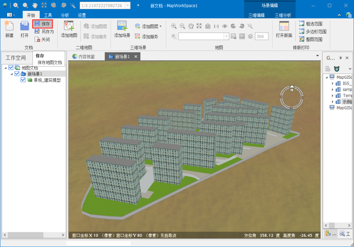Open the 三维分析 tab
354x247 pixels.
283,15
